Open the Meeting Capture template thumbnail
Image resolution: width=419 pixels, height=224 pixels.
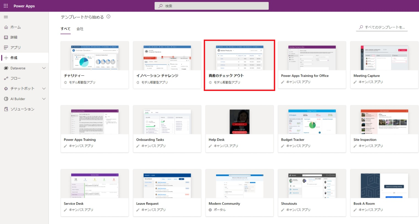point(385,58)
